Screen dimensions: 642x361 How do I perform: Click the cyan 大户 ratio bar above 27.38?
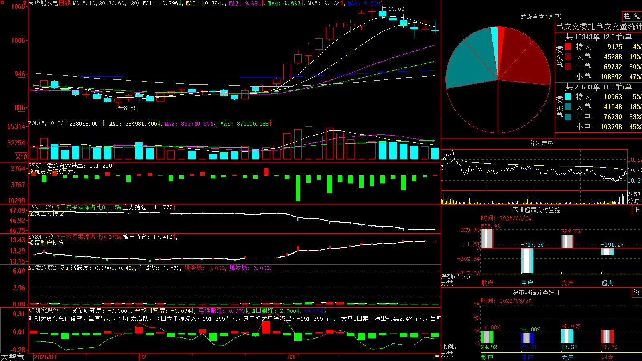coord(567,336)
